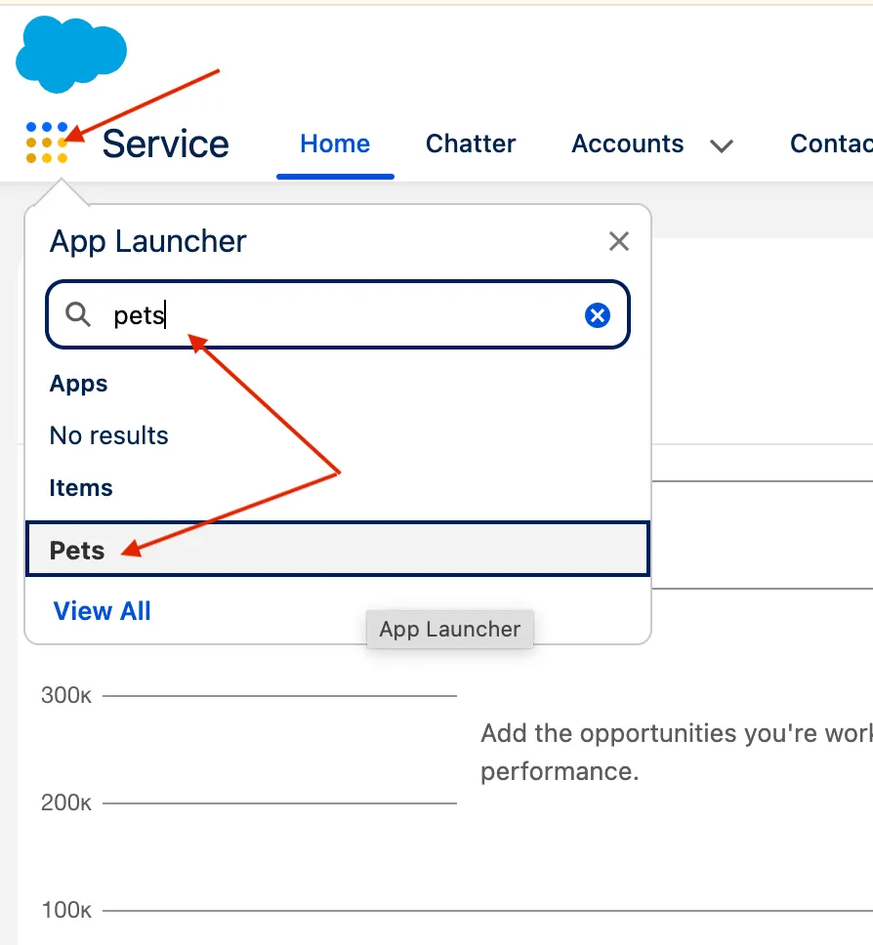Viewport: 873px width, 945px height.
Task: Close the App Launcher panel
Action: click(x=618, y=241)
